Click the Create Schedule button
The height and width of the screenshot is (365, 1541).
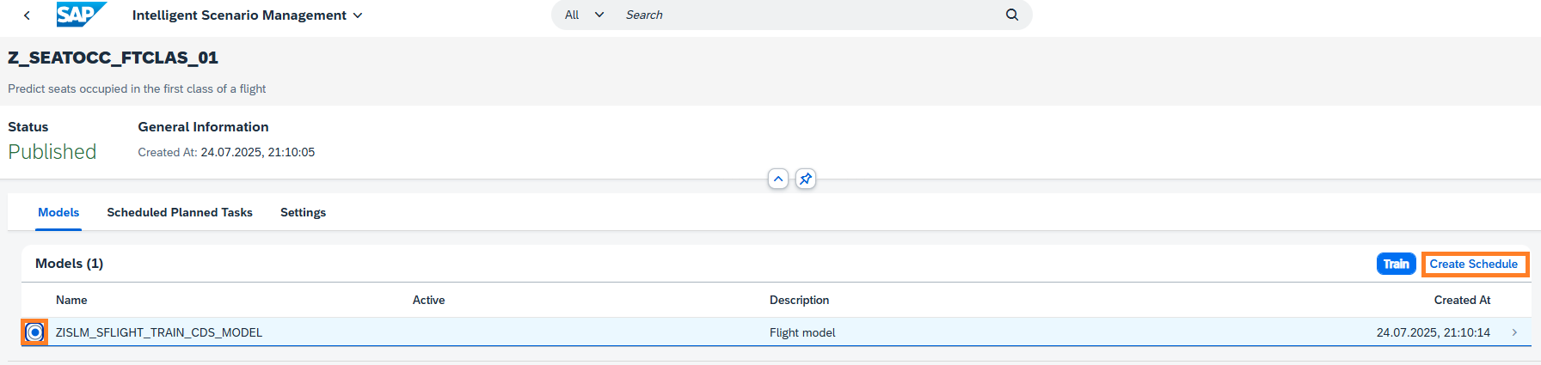pyautogui.click(x=1473, y=264)
